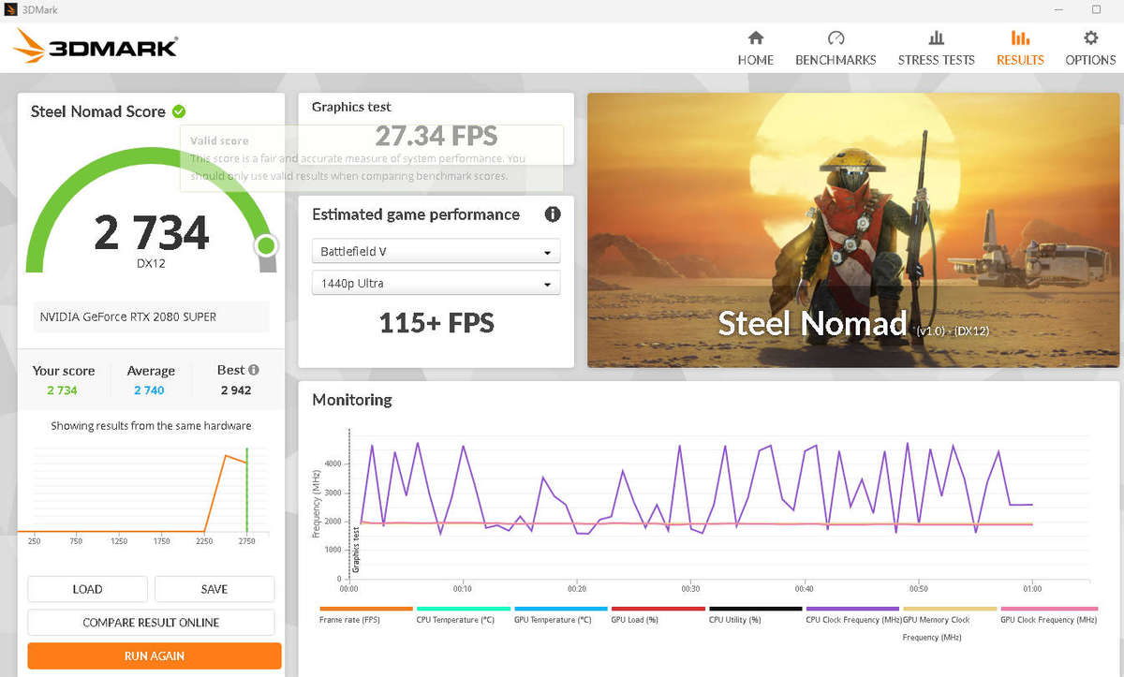This screenshot has width=1124, height=677.
Task: Click the green valid score checkmark
Action: tap(179, 110)
